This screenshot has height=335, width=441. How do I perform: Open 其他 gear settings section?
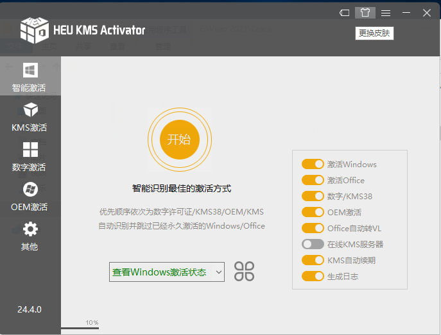click(30, 236)
